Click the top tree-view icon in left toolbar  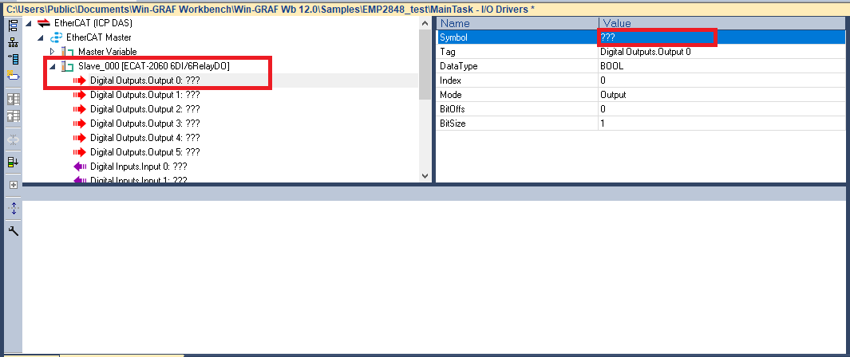click(x=13, y=25)
